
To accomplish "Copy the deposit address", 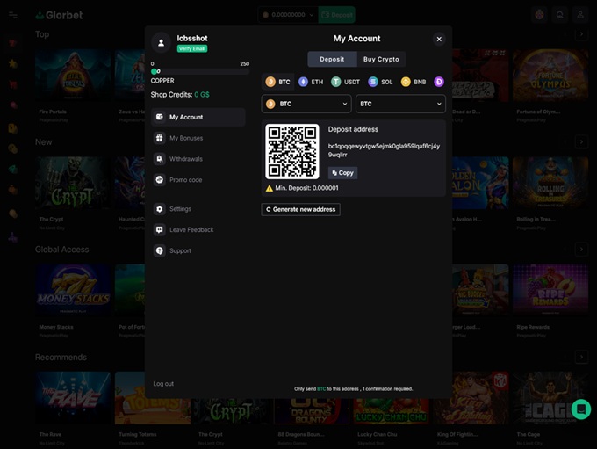I will pos(342,173).
